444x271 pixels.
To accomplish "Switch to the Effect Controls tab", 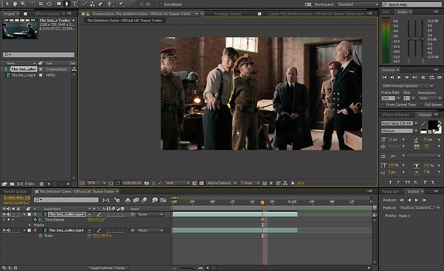I will tap(49, 14).
